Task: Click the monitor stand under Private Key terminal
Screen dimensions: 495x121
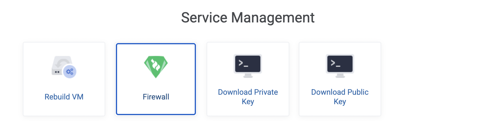Action: click(x=248, y=76)
